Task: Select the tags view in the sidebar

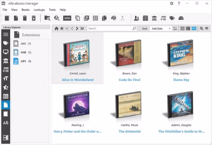Action: pyautogui.click(x=6, y=43)
